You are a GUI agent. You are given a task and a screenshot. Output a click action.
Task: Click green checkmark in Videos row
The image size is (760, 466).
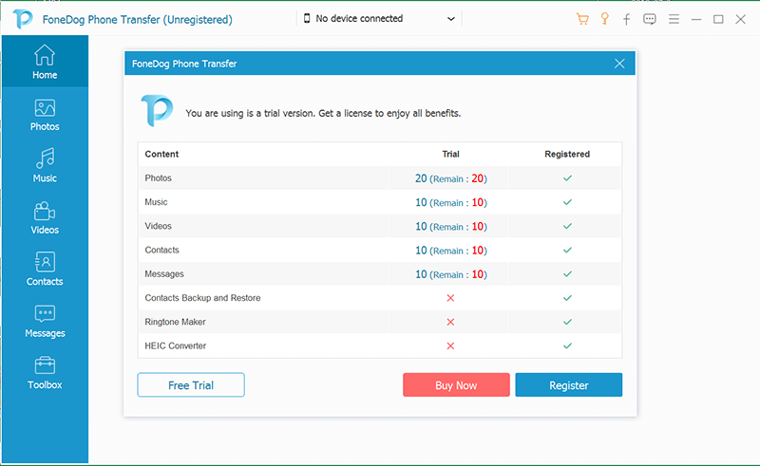(x=567, y=226)
